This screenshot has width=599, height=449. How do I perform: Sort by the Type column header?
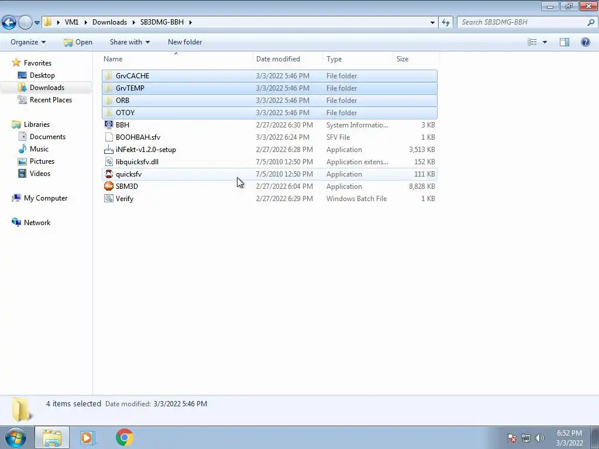357,59
